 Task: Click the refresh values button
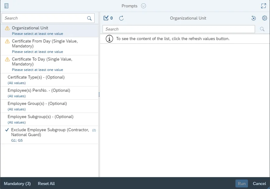[x=121, y=18]
